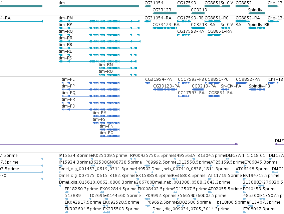
Task: Select the CG31954-RA transcript label
Action: point(158,18)
